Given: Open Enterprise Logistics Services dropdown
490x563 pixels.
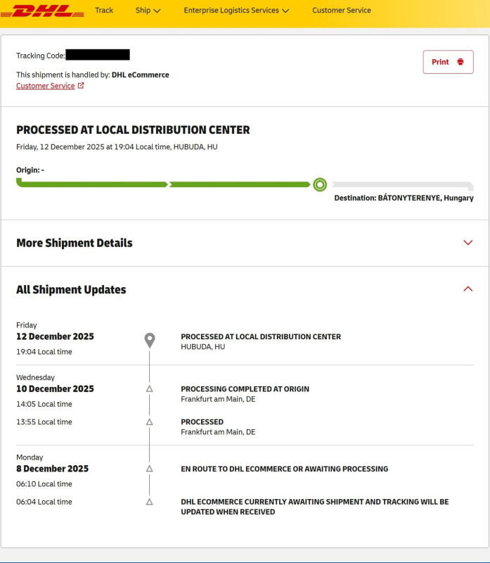Looking at the screenshot, I should pyautogui.click(x=236, y=11).
